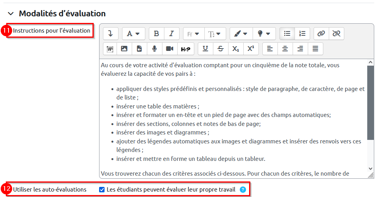
Task: Toggle the unordered bullet list button
Action: click(287, 34)
